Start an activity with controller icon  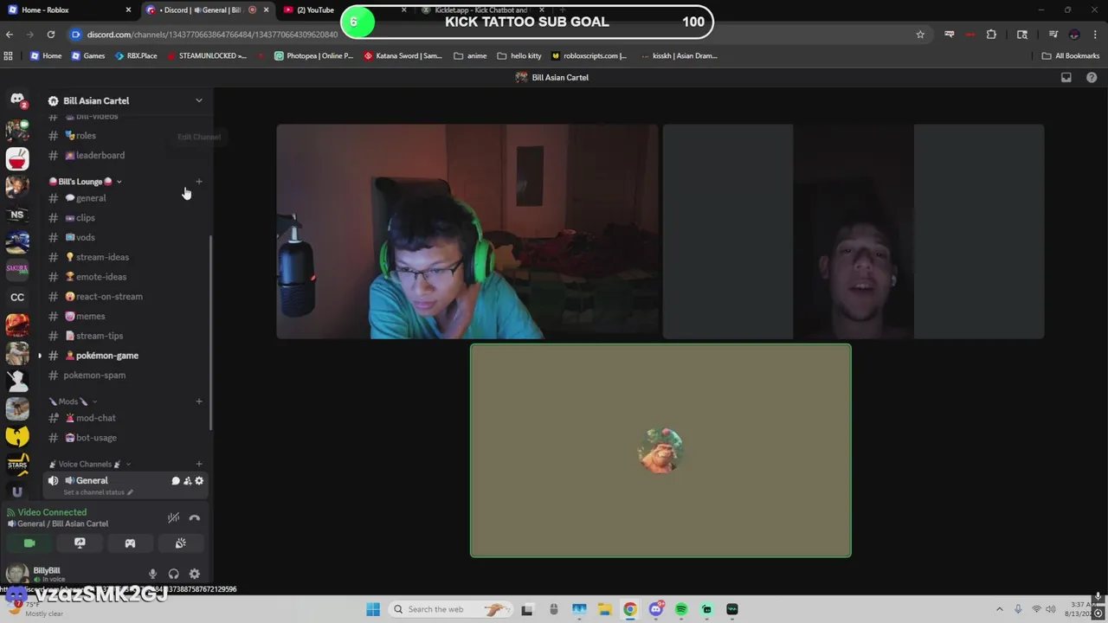tap(130, 543)
